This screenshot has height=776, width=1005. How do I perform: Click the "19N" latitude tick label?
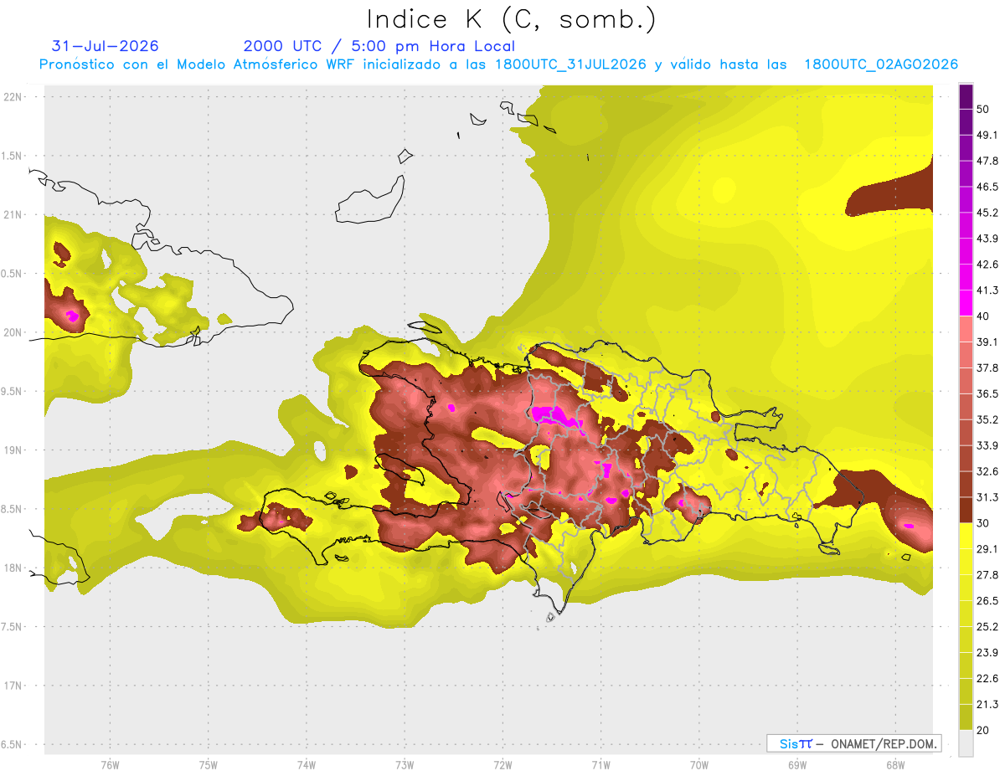13,450
